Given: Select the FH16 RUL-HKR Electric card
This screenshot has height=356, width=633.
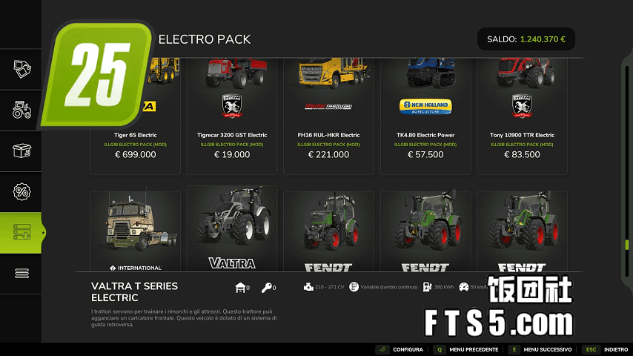Looking at the screenshot, I should [328, 116].
